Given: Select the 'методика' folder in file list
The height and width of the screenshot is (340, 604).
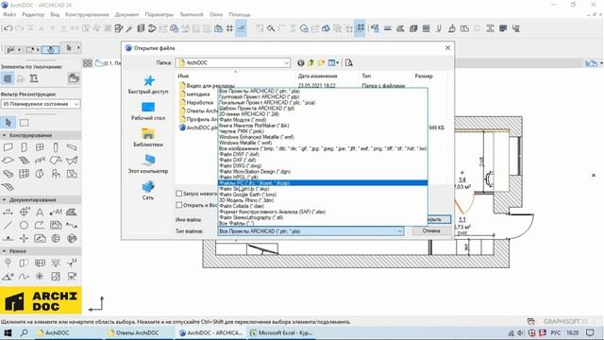Looking at the screenshot, I should click(197, 94).
